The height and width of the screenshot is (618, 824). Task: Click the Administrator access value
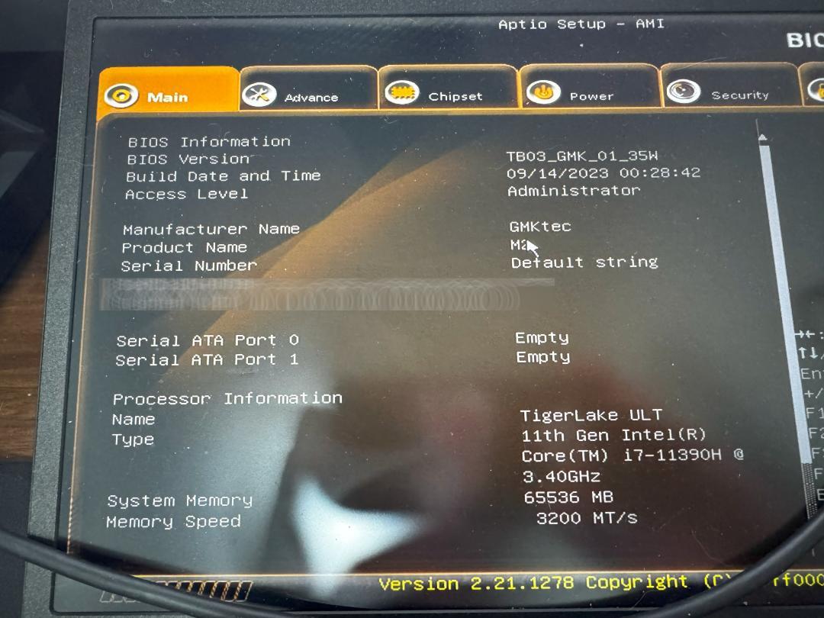(574, 190)
